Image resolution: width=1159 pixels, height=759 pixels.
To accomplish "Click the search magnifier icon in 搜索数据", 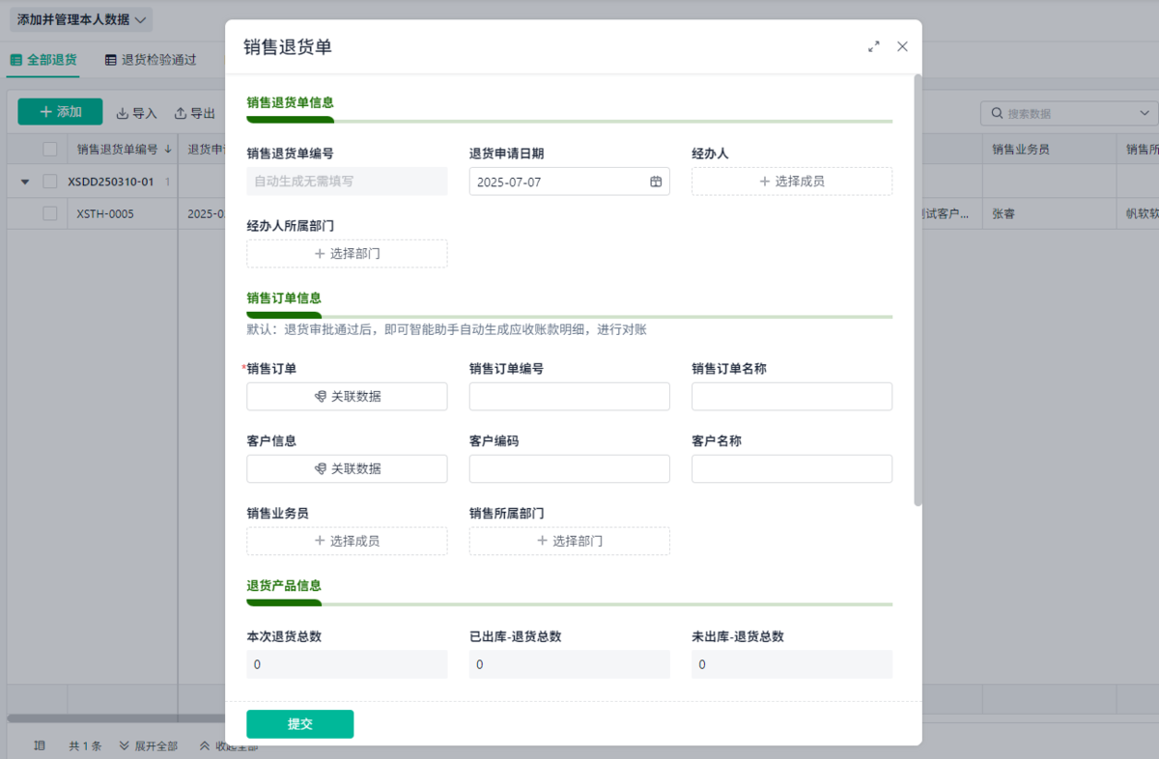I will (996, 114).
